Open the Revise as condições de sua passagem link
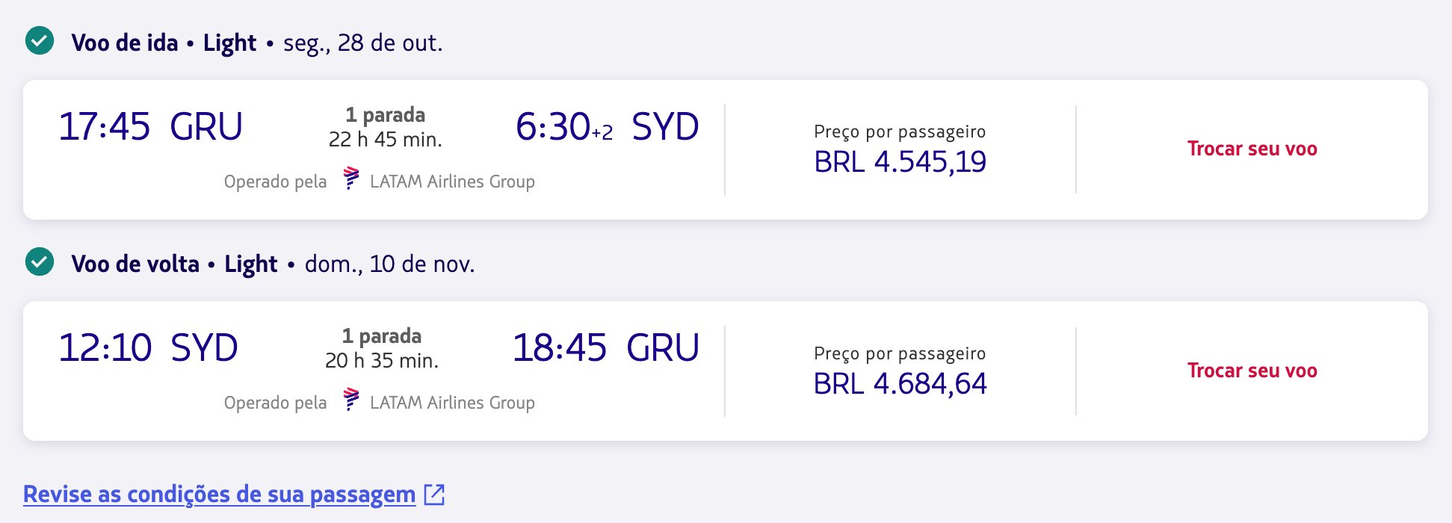The width and height of the screenshot is (1452, 523). [x=219, y=495]
